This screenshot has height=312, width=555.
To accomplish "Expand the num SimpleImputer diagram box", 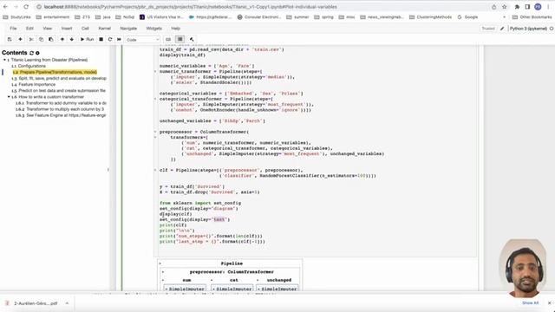I will pos(185,289).
